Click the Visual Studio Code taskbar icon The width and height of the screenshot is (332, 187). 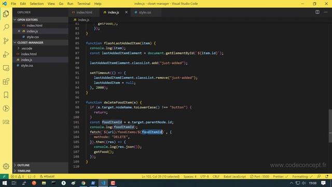(x=103, y=183)
